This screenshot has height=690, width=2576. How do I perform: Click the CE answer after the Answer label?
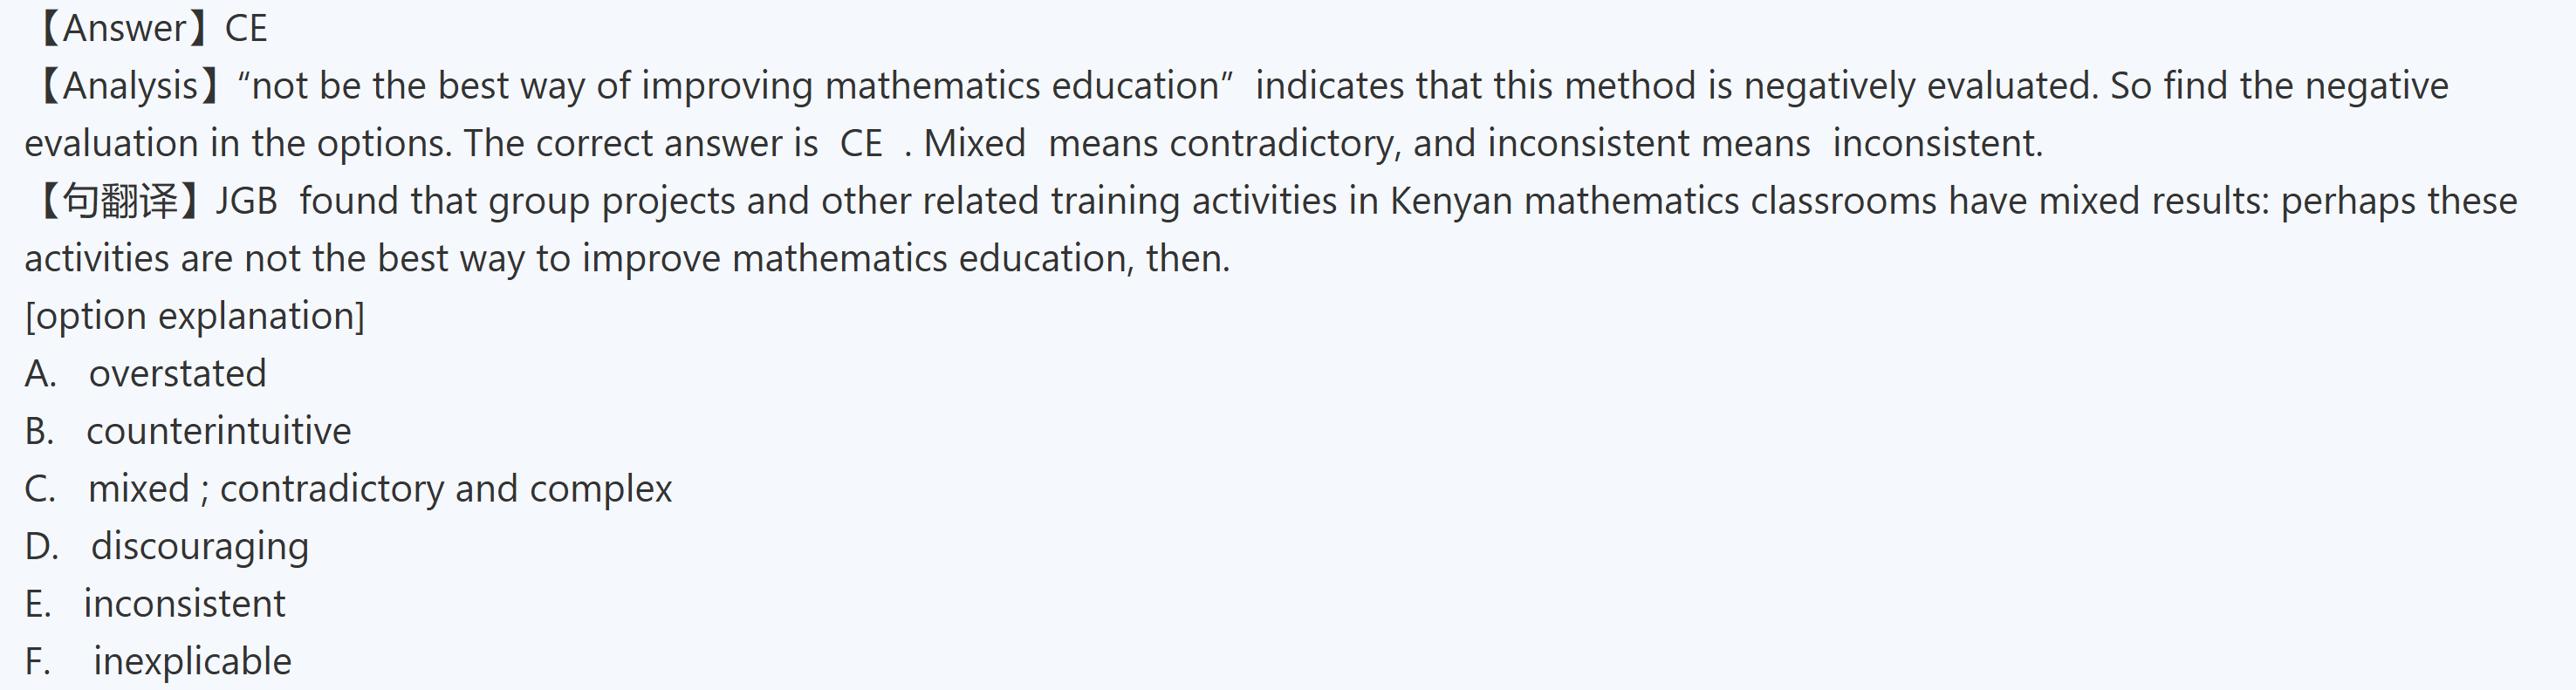(x=246, y=28)
